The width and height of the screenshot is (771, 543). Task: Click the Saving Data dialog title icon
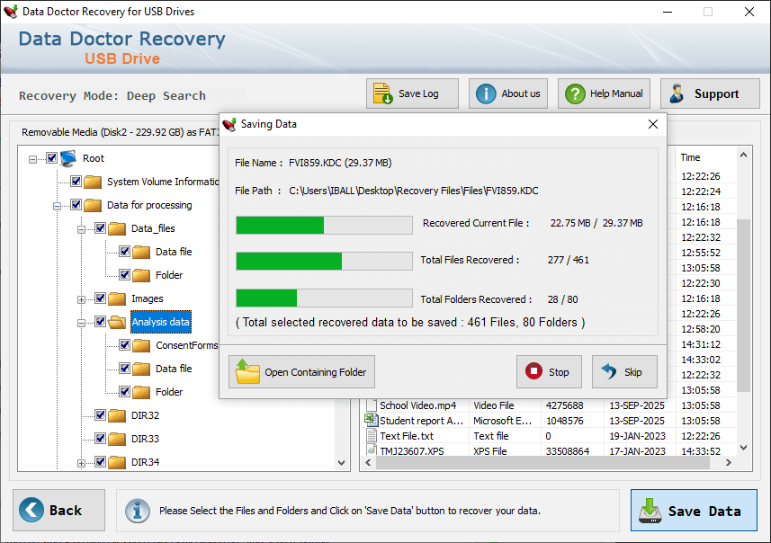tap(229, 124)
